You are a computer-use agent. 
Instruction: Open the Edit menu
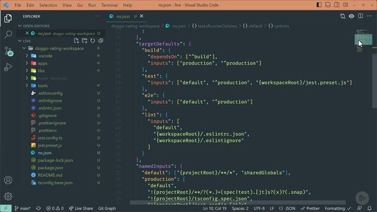coord(30,5)
